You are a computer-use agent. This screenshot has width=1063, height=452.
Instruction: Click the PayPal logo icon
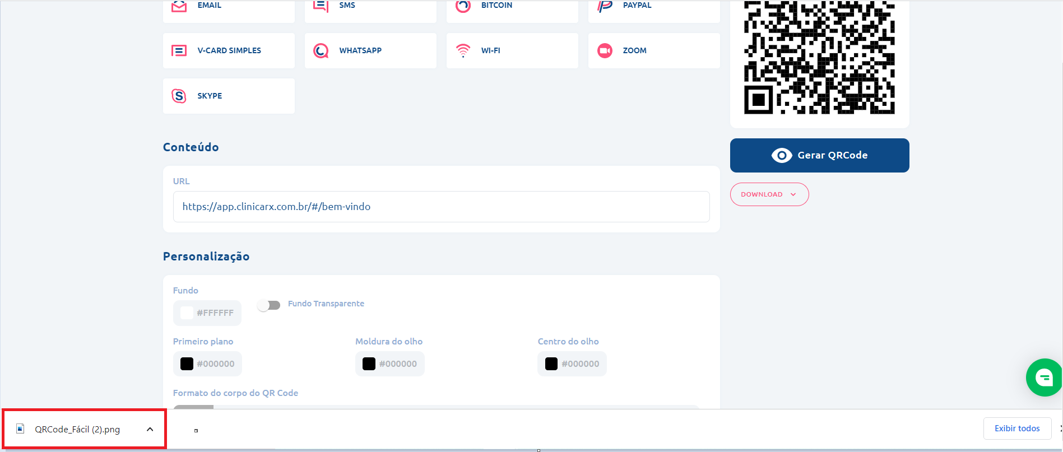point(605,6)
